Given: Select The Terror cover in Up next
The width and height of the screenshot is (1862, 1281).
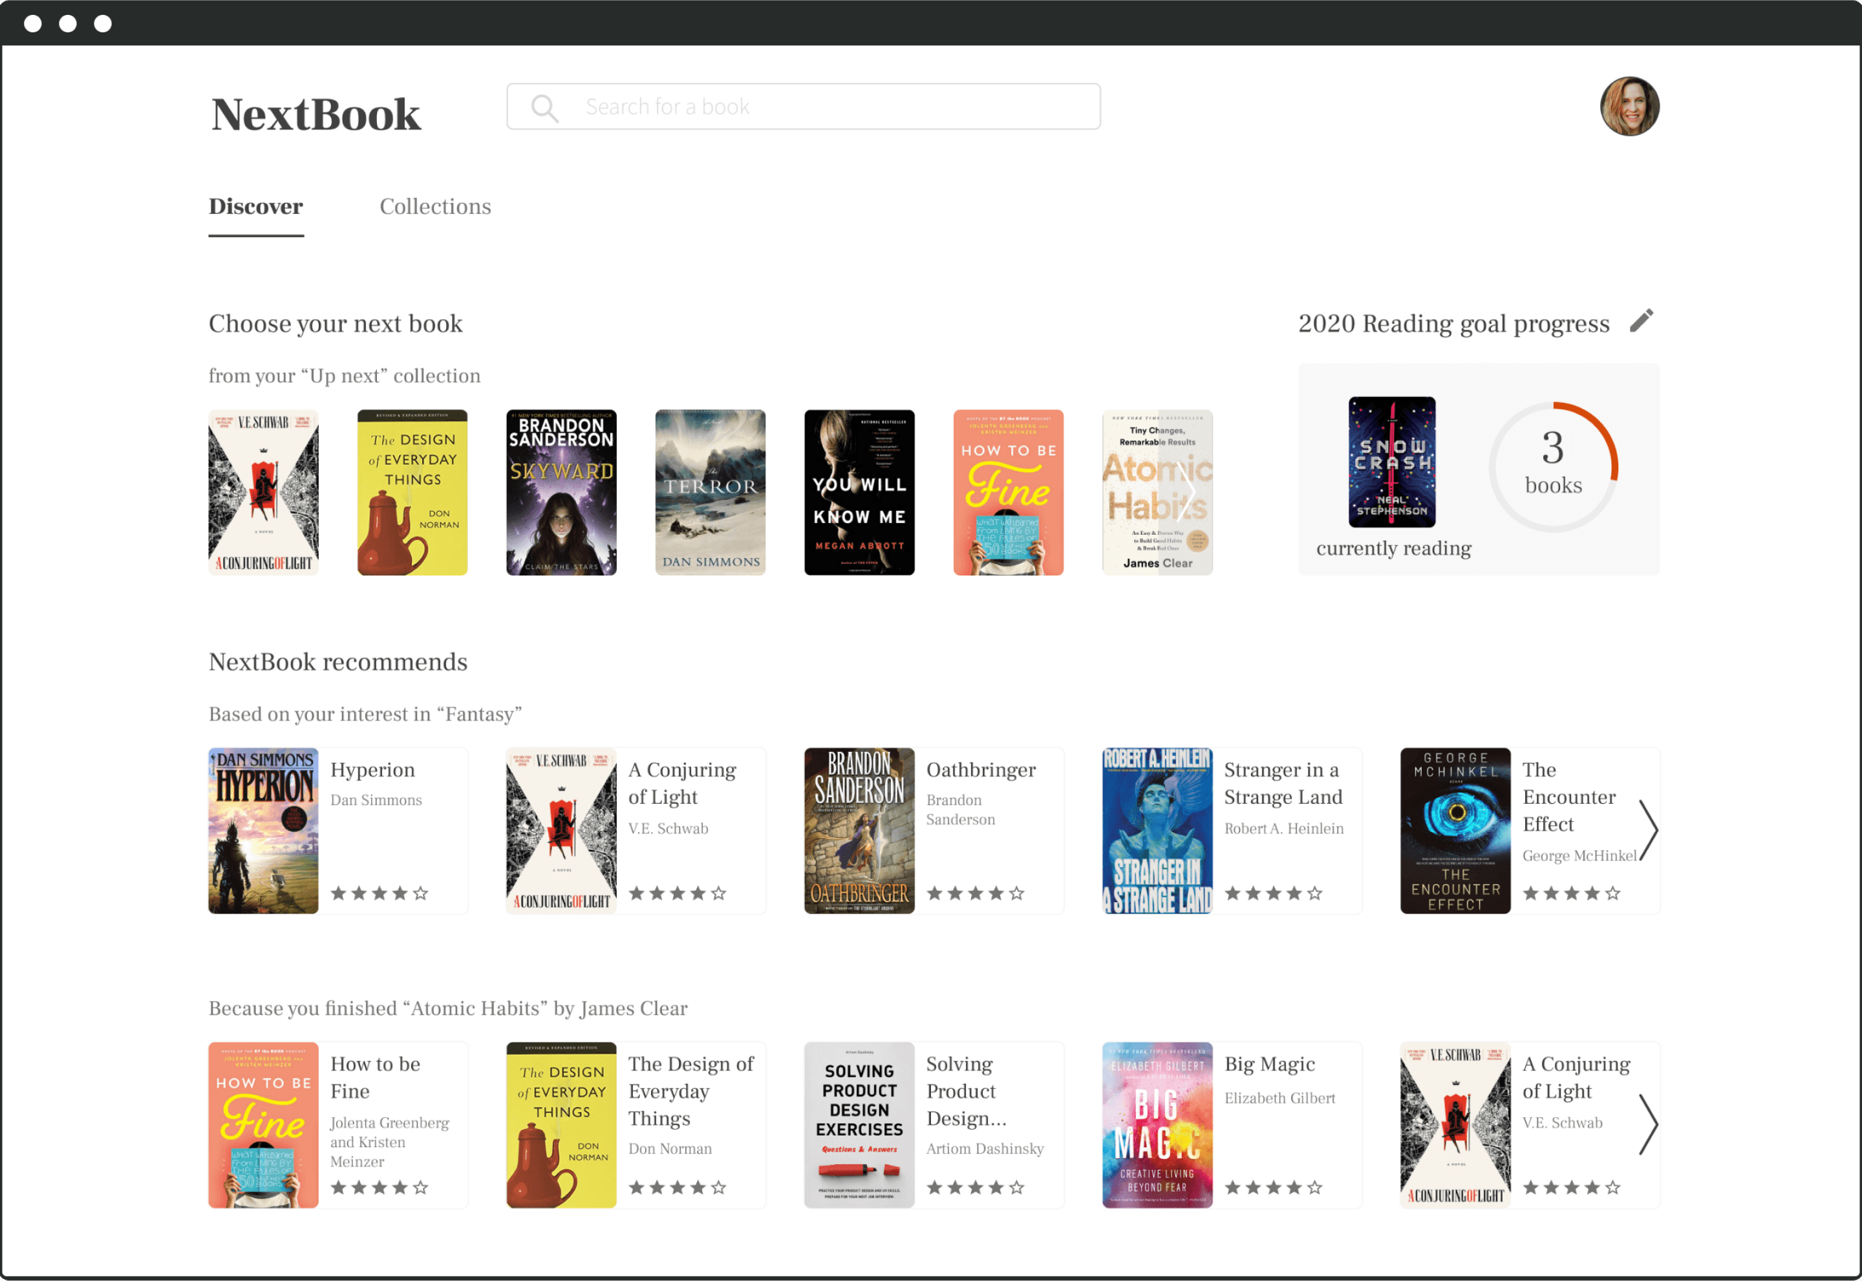Looking at the screenshot, I should 710,492.
